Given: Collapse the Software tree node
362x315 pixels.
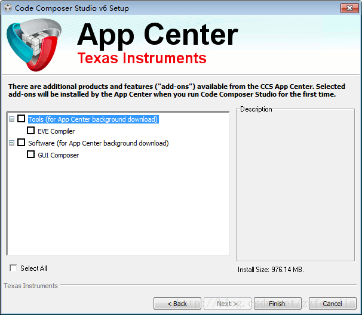Looking at the screenshot, I should (11, 143).
